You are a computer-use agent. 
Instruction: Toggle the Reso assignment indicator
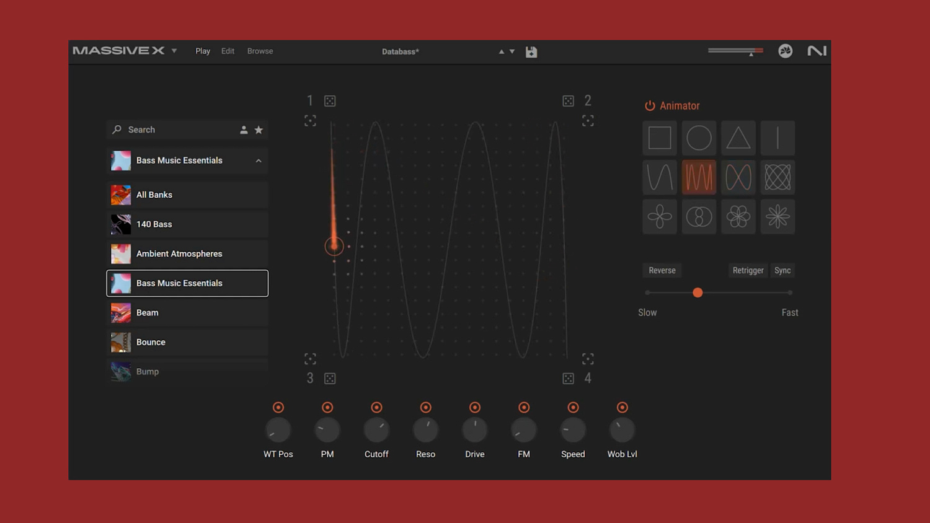tap(425, 408)
